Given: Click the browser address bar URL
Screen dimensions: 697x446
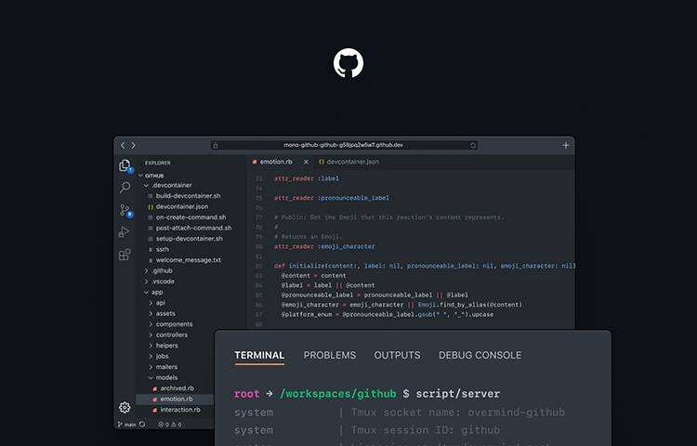Looking at the screenshot, I should (344, 145).
